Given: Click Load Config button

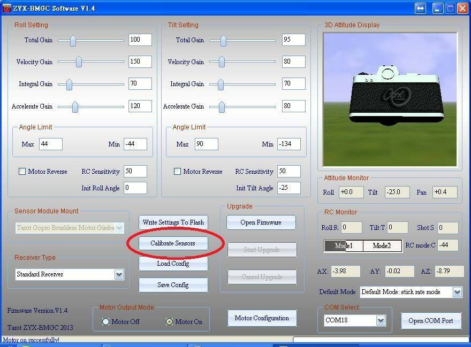Looking at the screenshot, I should pyautogui.click(x=173, y=264).
